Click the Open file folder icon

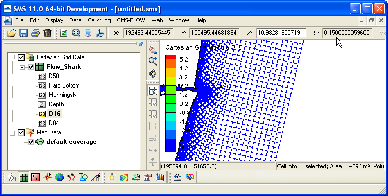click(11, 33)
